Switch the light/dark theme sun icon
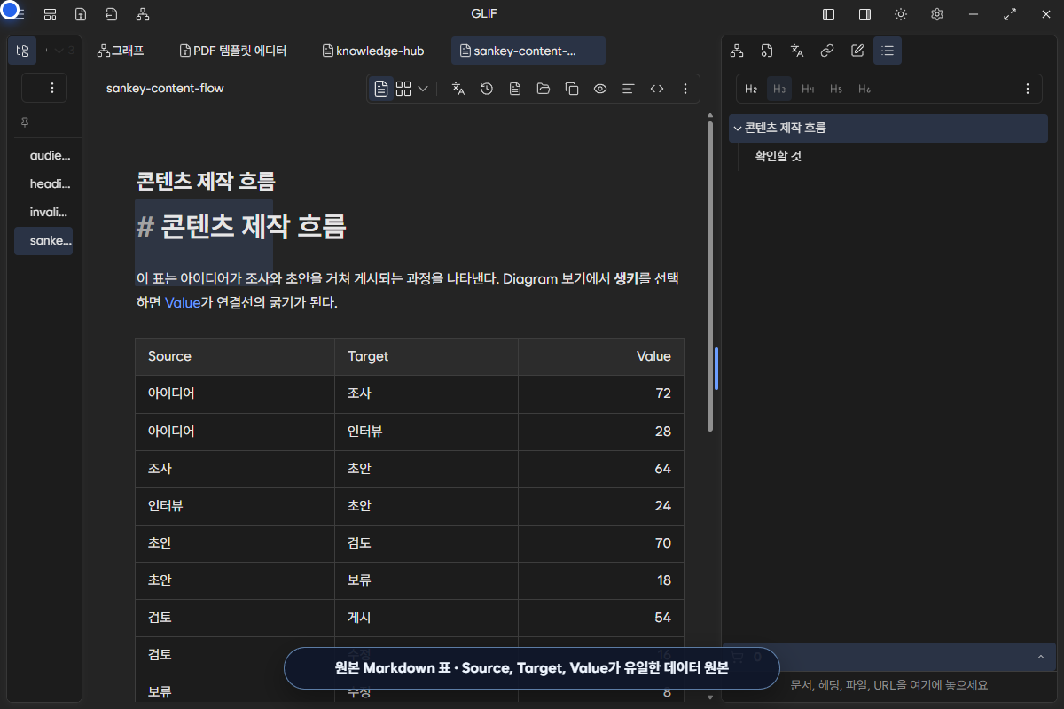The width and height of the screenshot is (1064, 709). 901,14
